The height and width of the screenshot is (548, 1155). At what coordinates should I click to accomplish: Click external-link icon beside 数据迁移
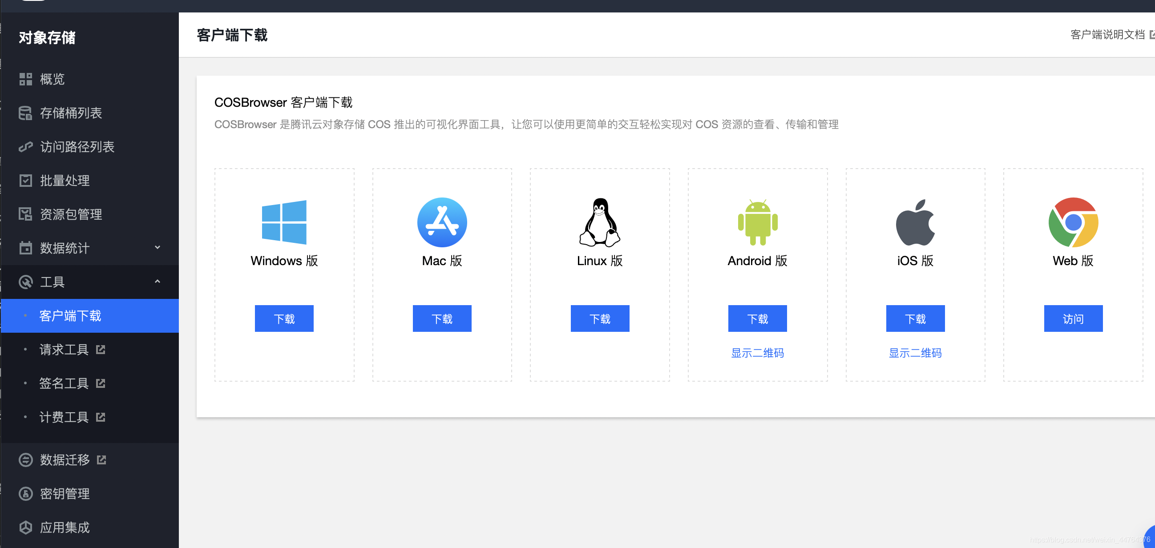pos(102,460)
